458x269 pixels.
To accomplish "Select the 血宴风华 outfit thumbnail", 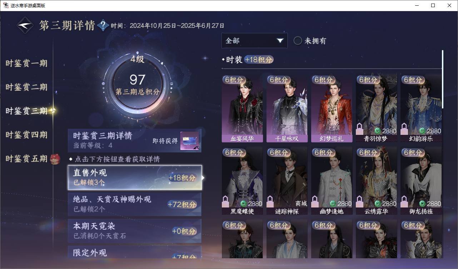I will (242, 109).
